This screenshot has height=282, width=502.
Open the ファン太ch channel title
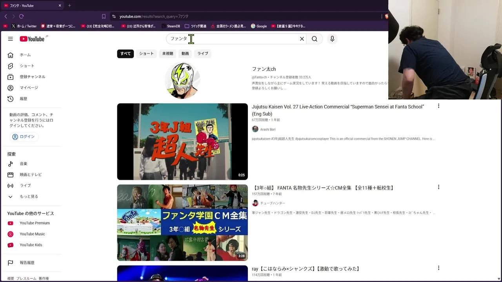click(264, 69)
